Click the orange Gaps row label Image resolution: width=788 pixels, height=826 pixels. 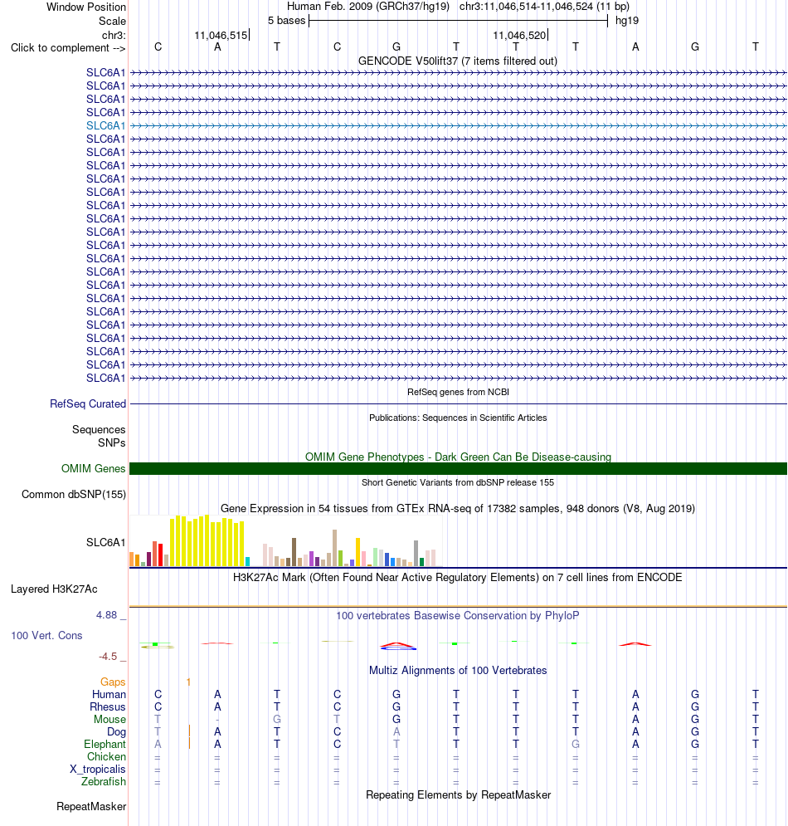click(x=113, y=682)
